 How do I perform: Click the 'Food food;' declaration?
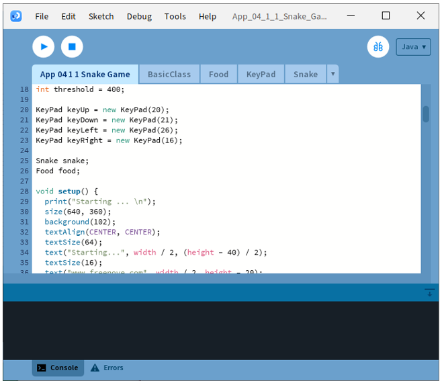tap(58, 171)
